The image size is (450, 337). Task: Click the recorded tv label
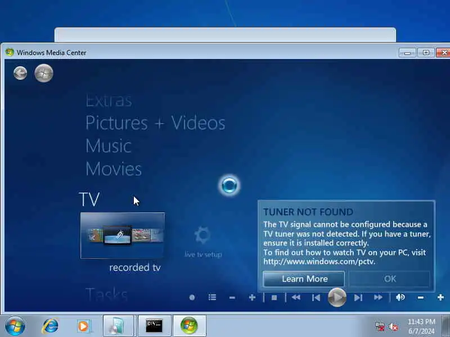(134, 267)
